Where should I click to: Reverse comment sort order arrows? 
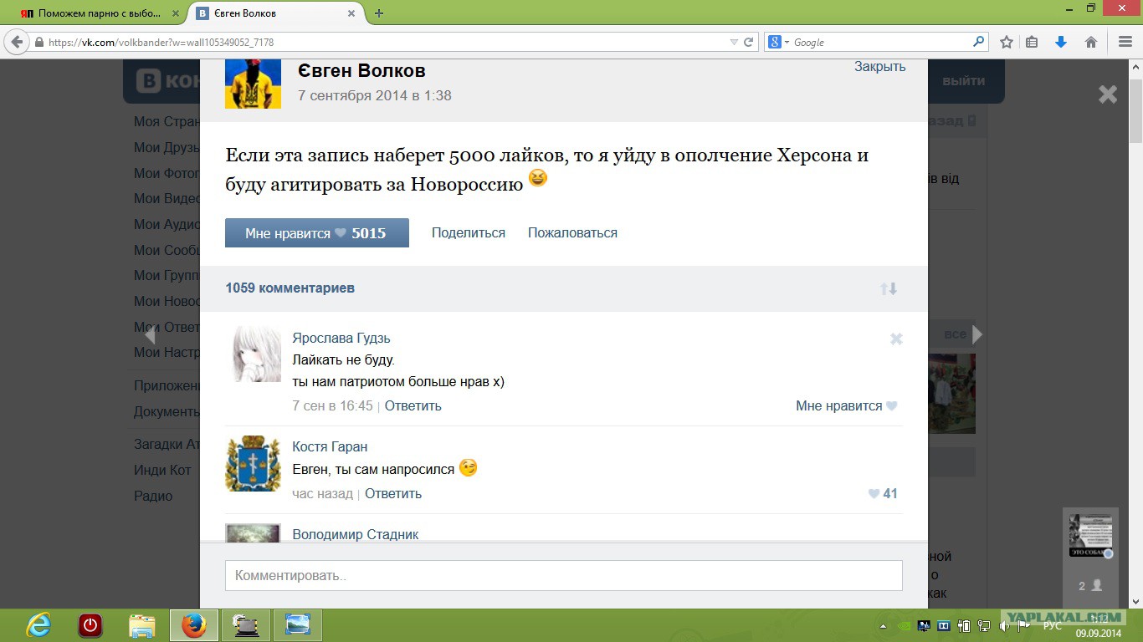pyautogui.click(x=888, y=288)
